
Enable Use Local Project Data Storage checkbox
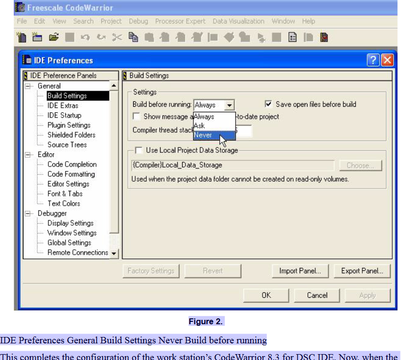pos(139,150)
